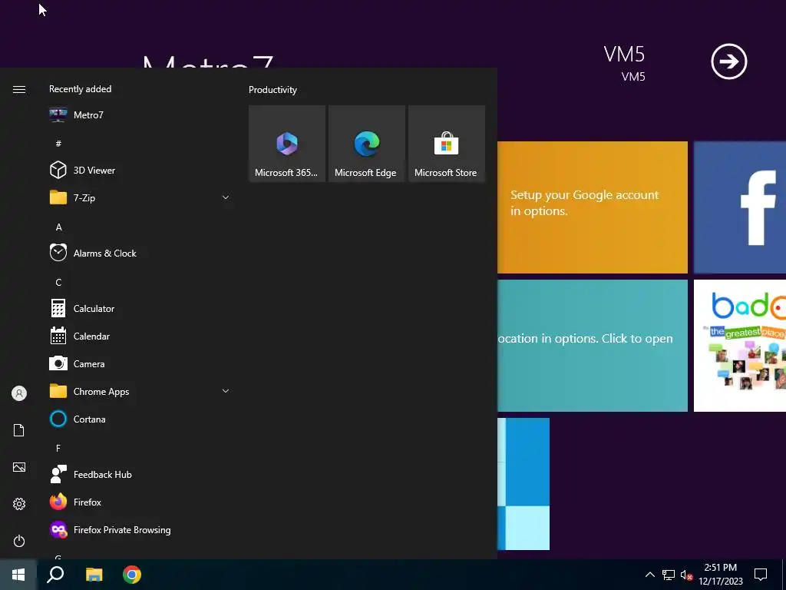This screenshot has width=786, height=590.
Task: Open the user account icon in Start sidebar
Action: coord(19,393)
